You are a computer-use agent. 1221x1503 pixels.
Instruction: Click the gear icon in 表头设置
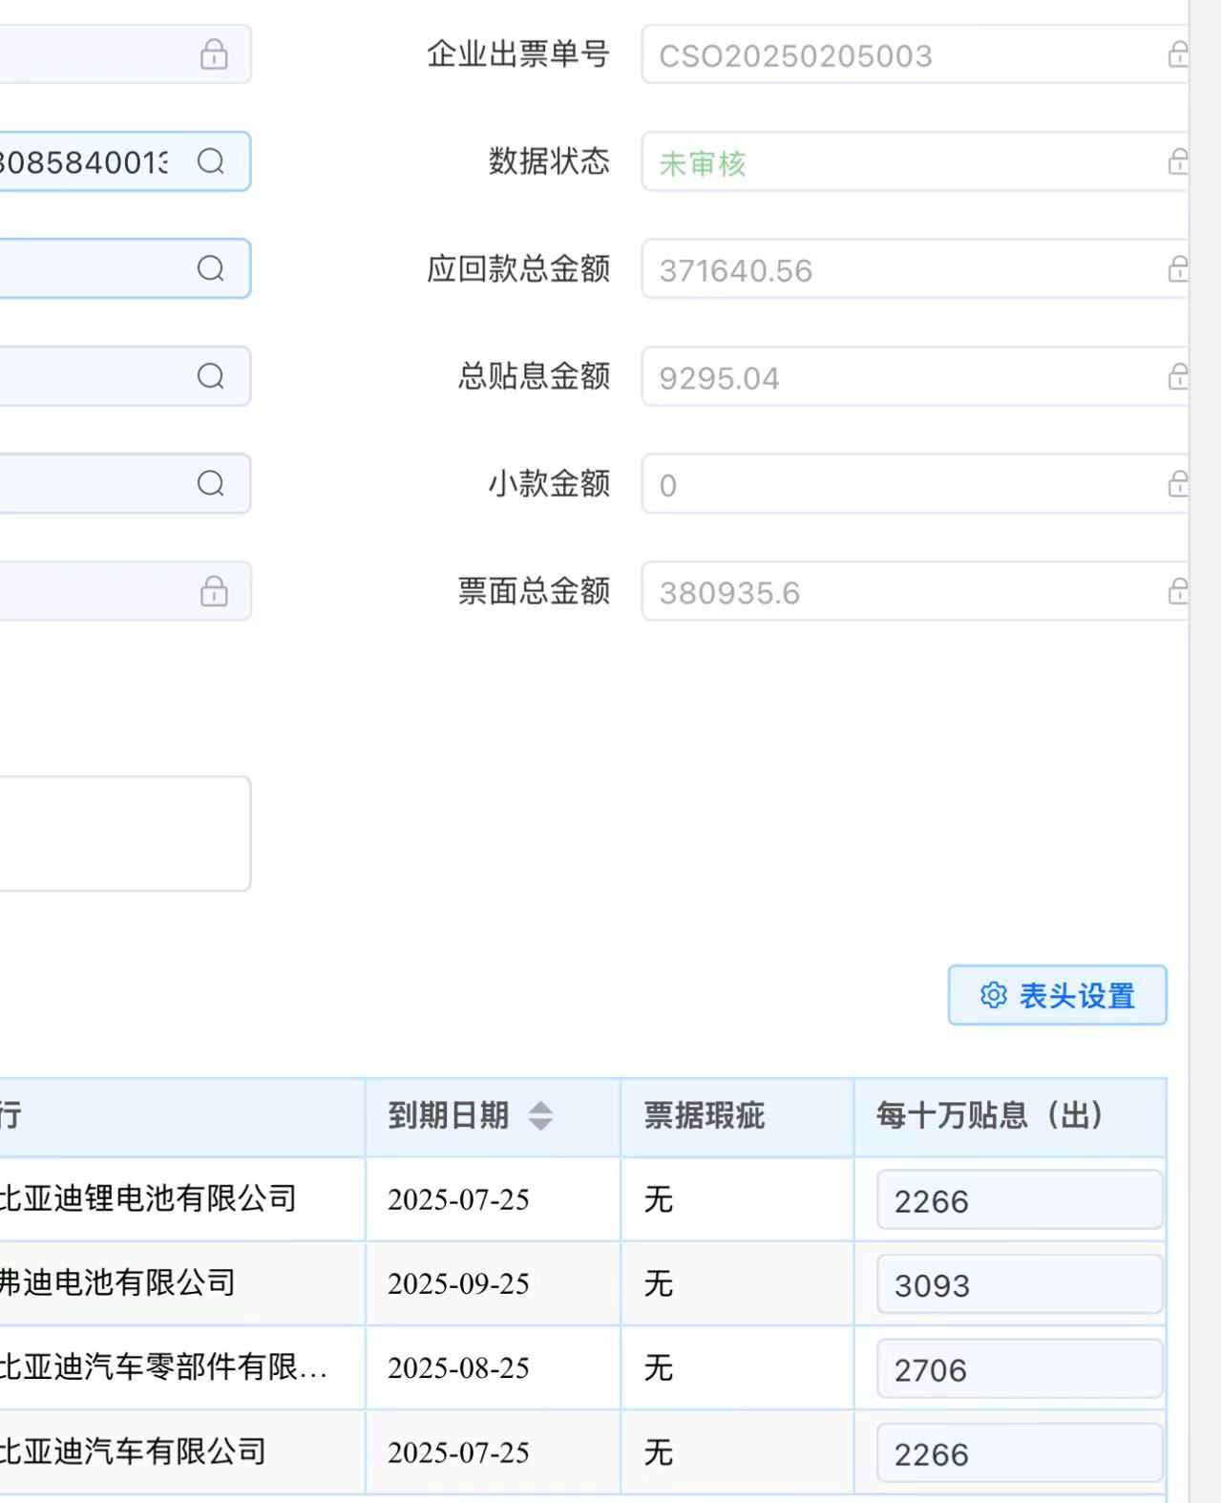pyautogui.click(x=993, y=995)
